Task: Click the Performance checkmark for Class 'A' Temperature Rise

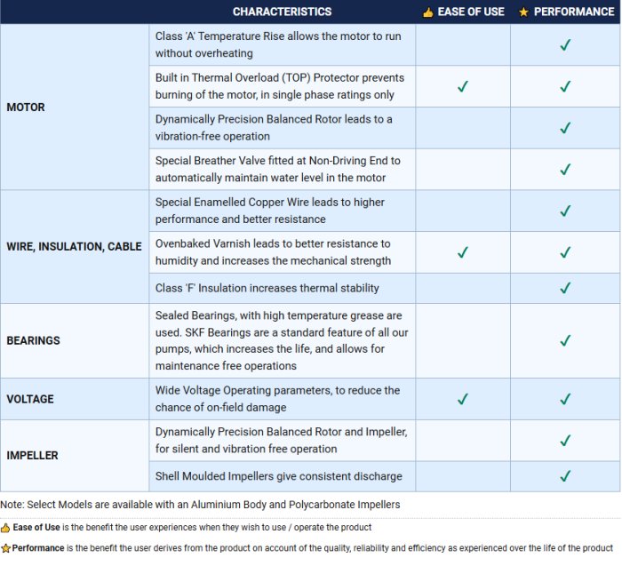Action: pyautogui.click(x=565, y=44)
